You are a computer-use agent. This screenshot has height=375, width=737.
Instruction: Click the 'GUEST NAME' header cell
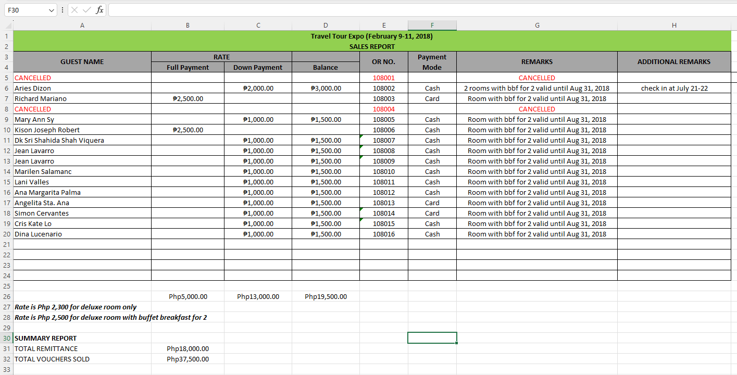[82, 61]
